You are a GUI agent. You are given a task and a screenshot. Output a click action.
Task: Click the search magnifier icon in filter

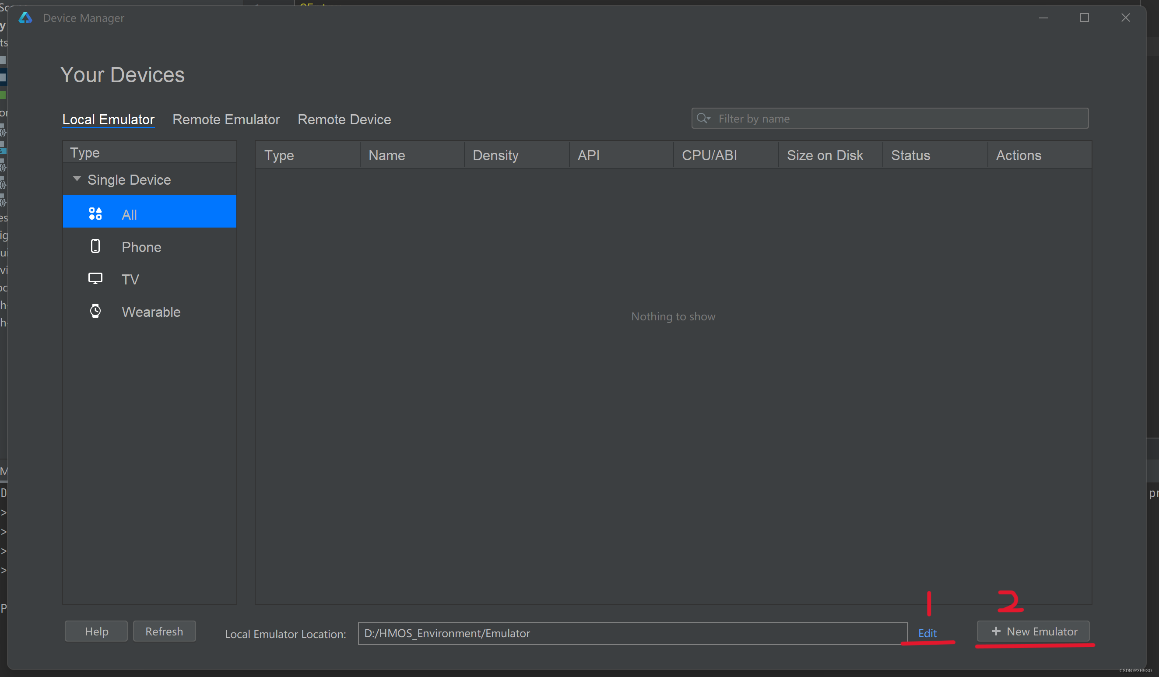(x=702, y=119)
